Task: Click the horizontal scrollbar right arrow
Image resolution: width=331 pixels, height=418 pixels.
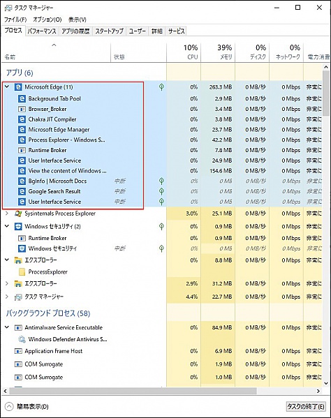Action: (318, 391)
